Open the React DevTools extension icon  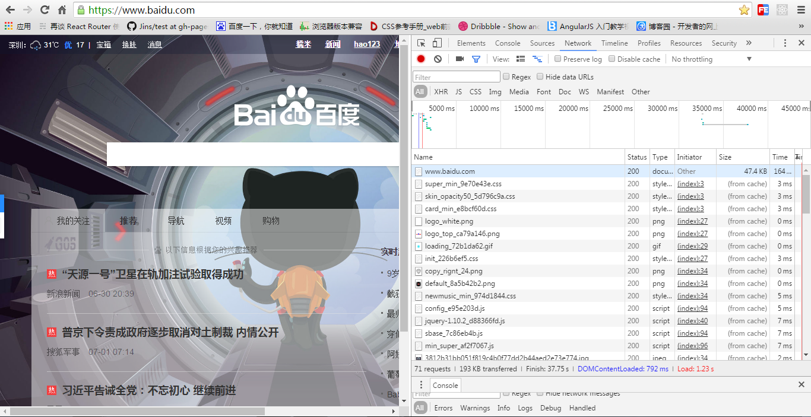[x=781, y=10]
